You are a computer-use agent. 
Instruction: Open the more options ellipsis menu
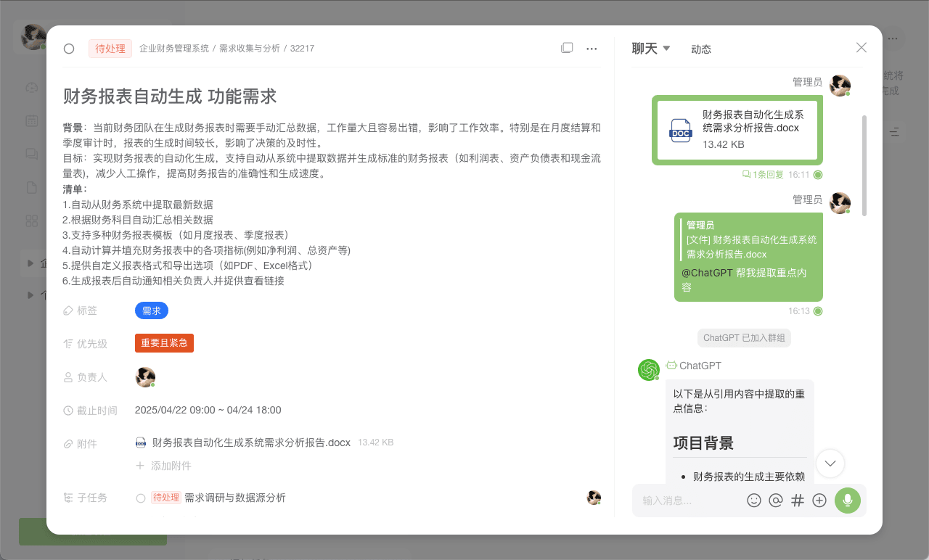point(592,48)
